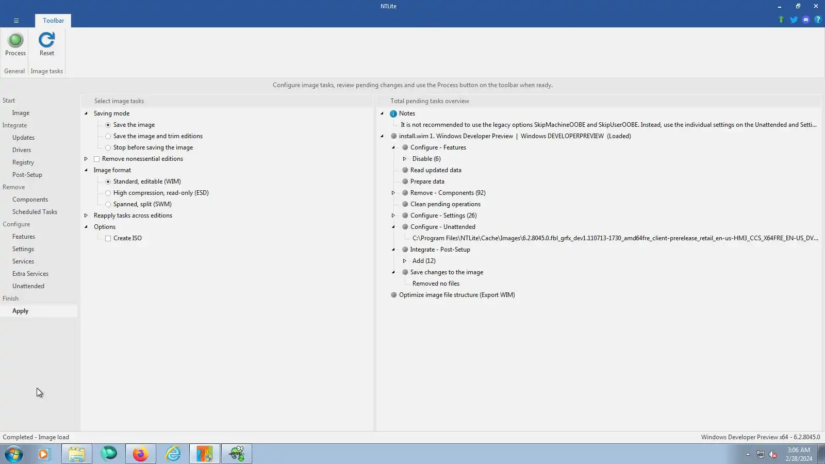
Task: Select Standard, editable (WIM) format
Action: click(108, 181)
